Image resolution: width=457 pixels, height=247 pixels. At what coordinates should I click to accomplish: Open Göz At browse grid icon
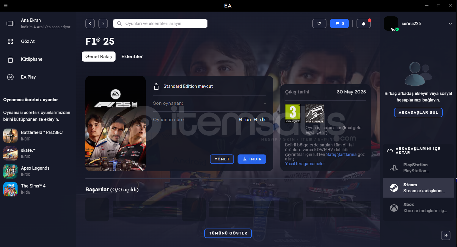10,41
